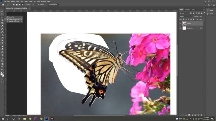Select the Layer 1 thumbnail

pyautogui.click(x=184, y=24)
